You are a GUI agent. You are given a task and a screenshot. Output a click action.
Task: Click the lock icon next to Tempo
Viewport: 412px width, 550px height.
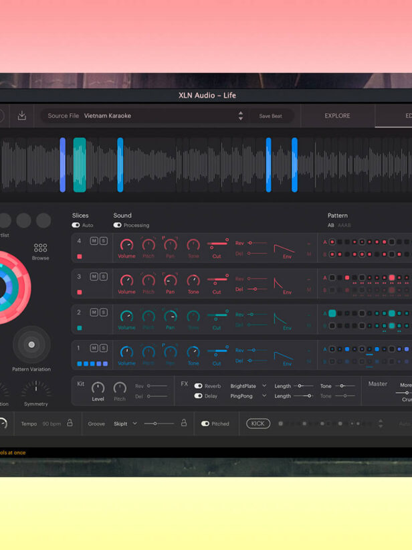70,423
